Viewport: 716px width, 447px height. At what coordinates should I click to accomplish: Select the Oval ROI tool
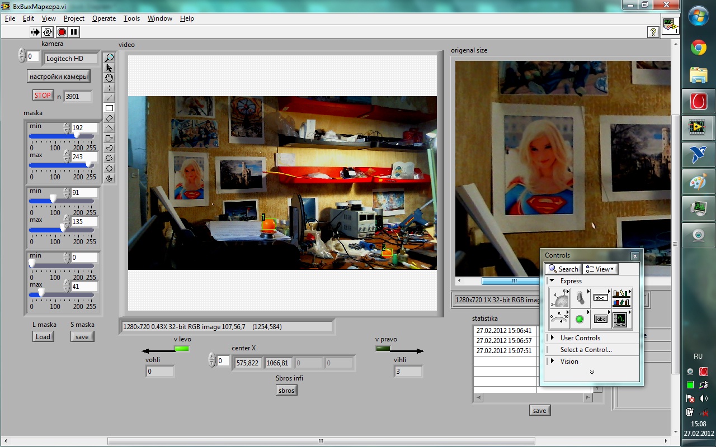[x=110, y=168]
